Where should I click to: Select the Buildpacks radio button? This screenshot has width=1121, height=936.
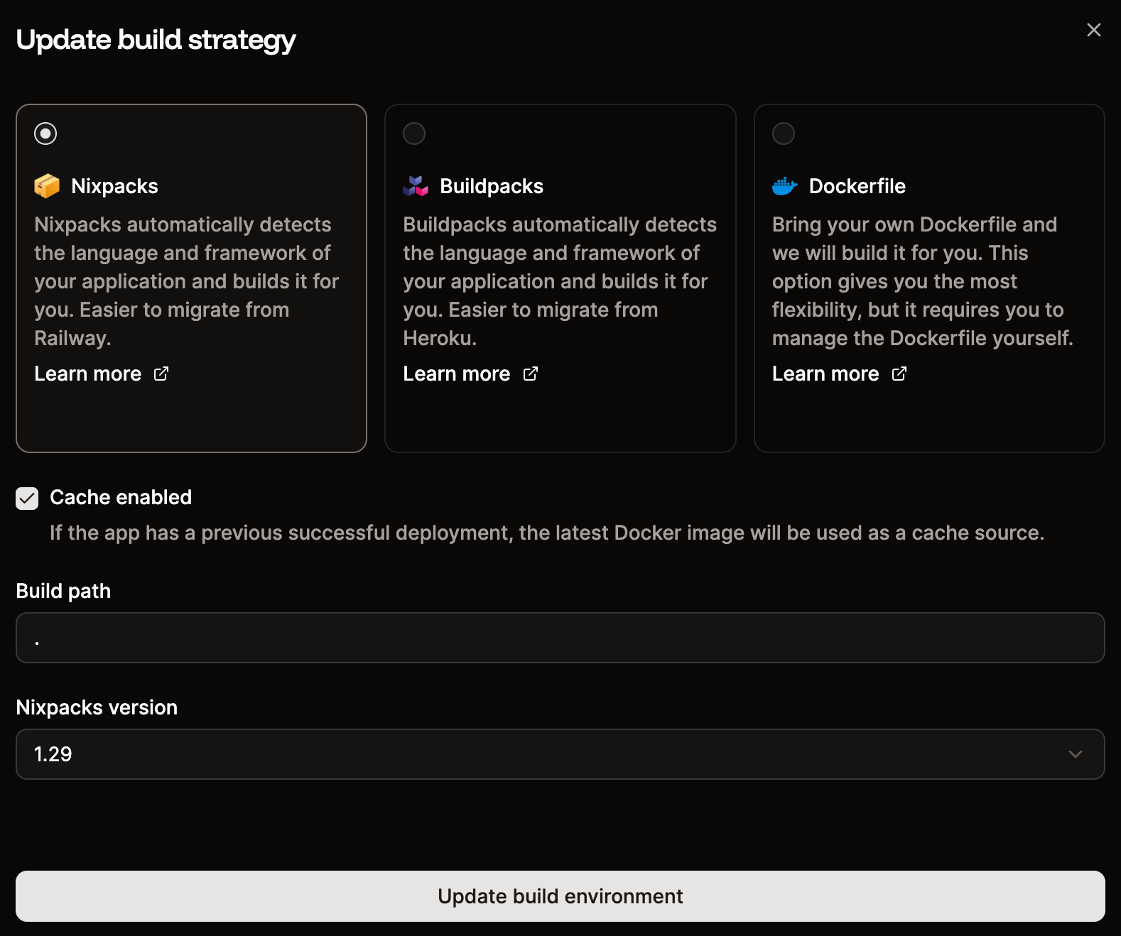click(414, 134)
